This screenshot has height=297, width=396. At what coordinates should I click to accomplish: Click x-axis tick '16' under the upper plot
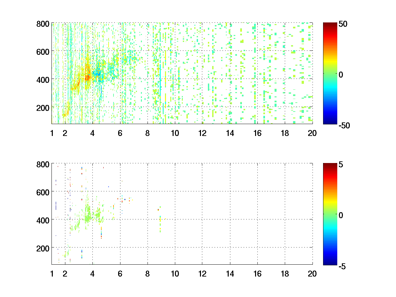click(x=257, y=133)
